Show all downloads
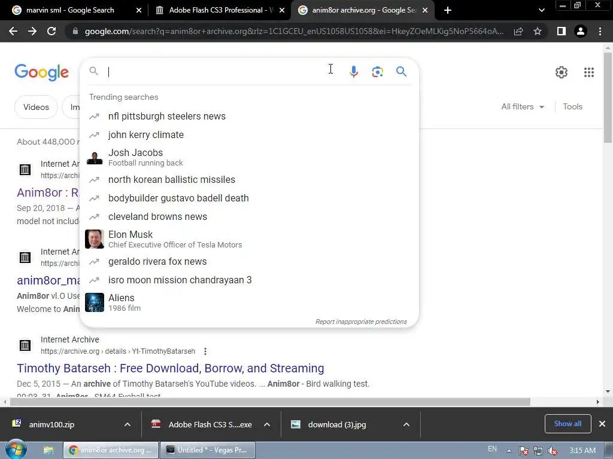The width and height of the screenshot is (613, 459). (568, 424)
